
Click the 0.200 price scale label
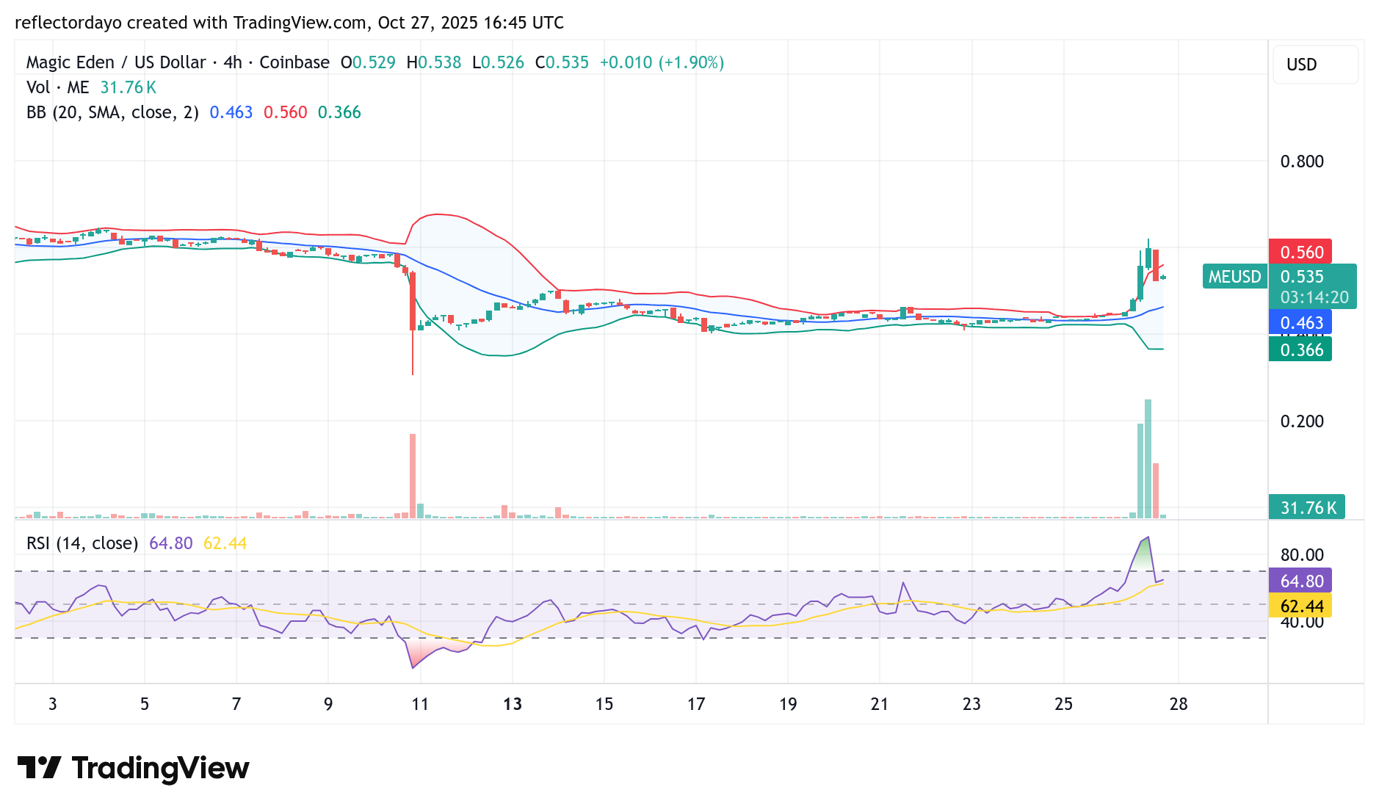click(1302, 421)
